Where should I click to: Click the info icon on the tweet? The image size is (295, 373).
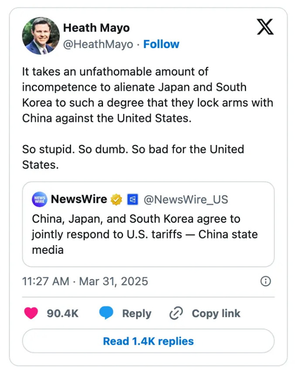(266, 281)
